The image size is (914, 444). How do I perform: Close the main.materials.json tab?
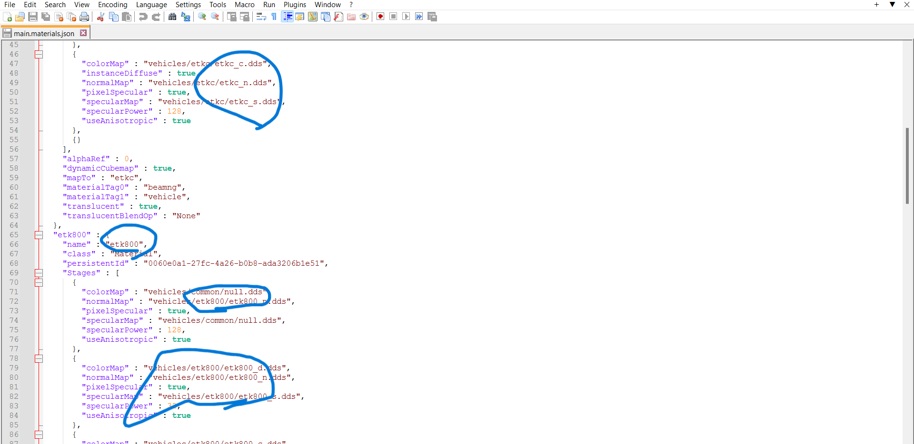(x=83, y=33)
